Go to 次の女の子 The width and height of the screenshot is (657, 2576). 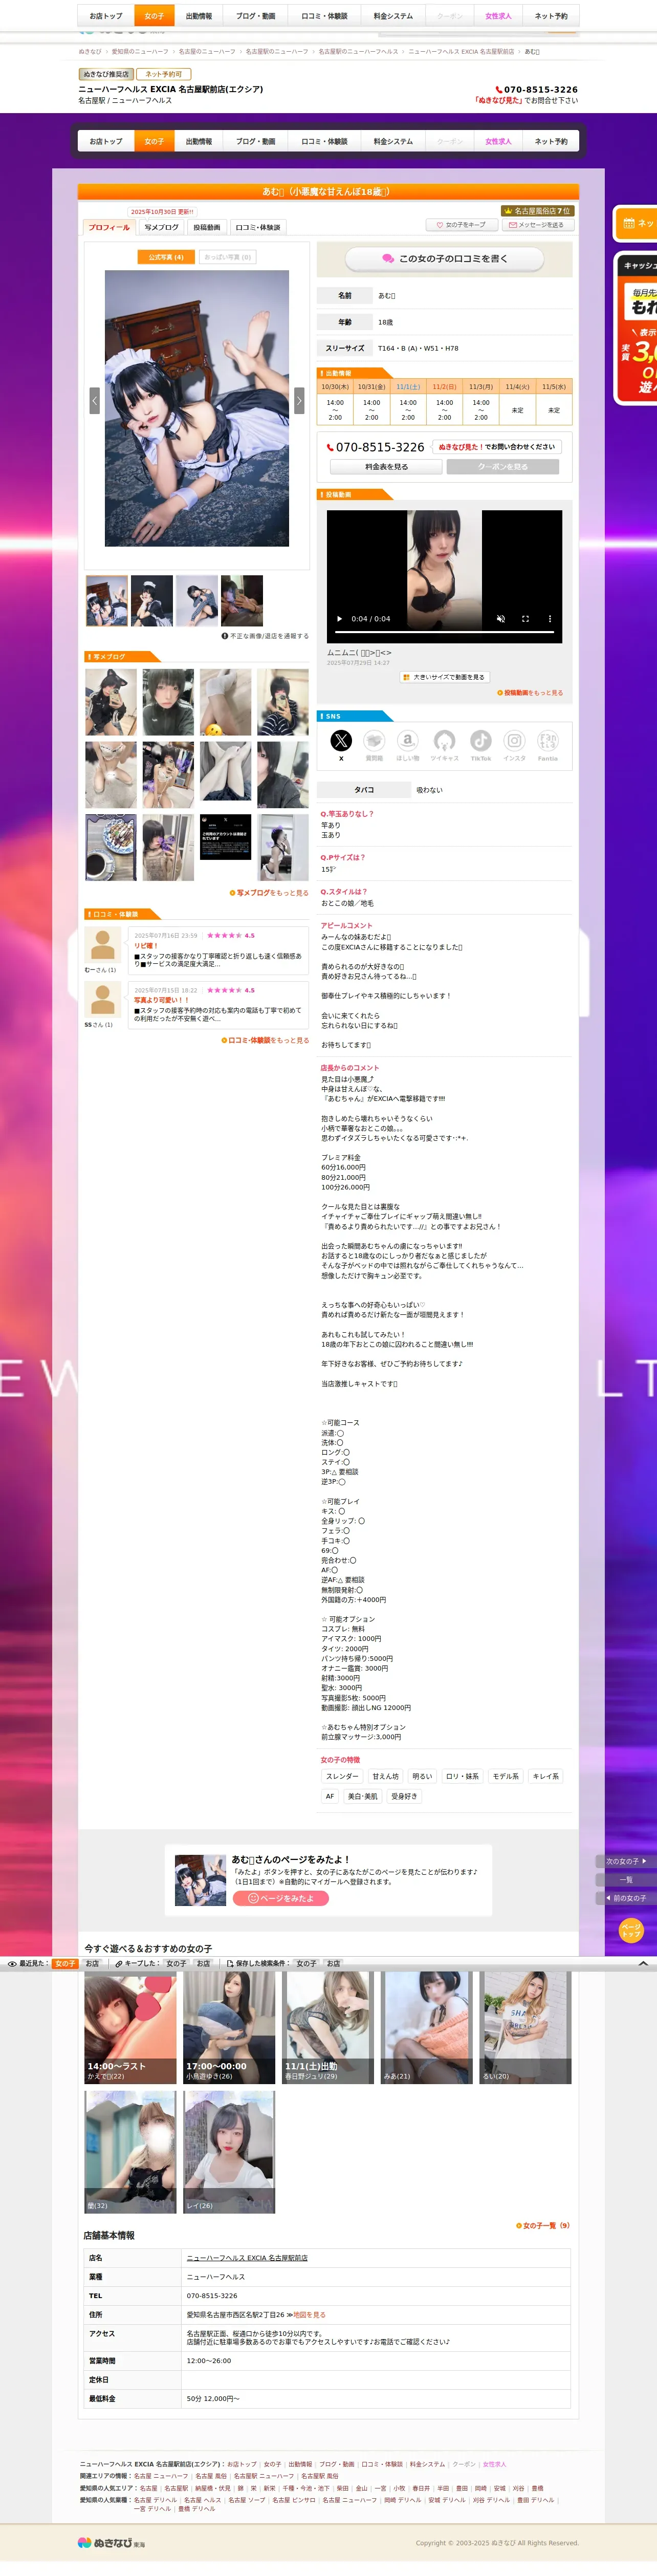point(626,1861)
